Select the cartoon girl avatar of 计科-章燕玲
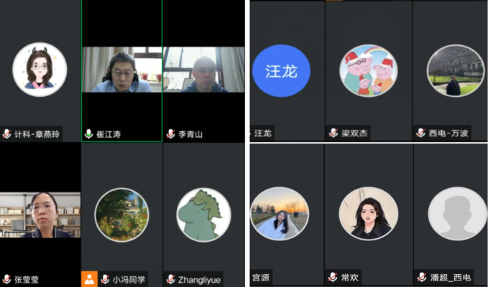Viewport: 488px width, 287px height. point(40,70)
